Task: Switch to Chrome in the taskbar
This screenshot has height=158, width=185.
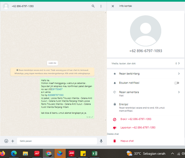Action: pyautogui.click(x=48, y=154)
